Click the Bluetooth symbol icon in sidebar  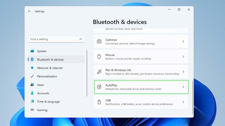[x=32, y=59]
